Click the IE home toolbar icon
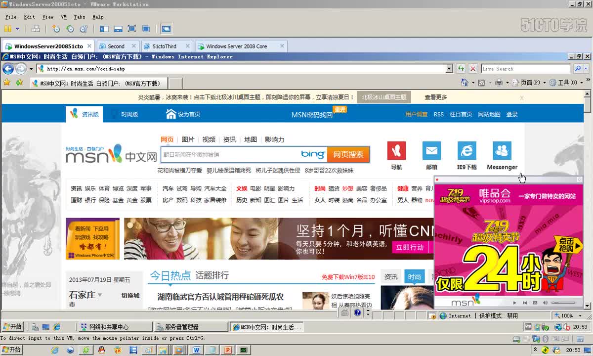This screenshot has height=356, width=593. coord(465,83)
